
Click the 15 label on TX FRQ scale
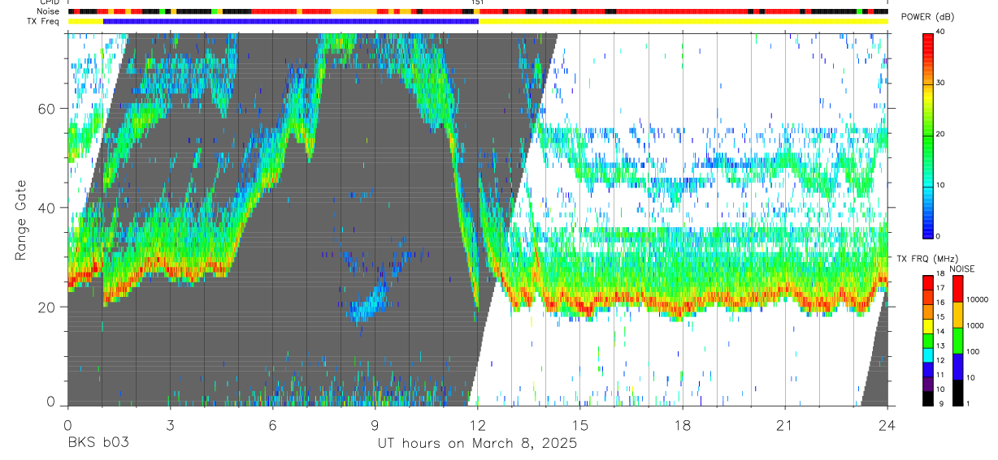point(941,317)
